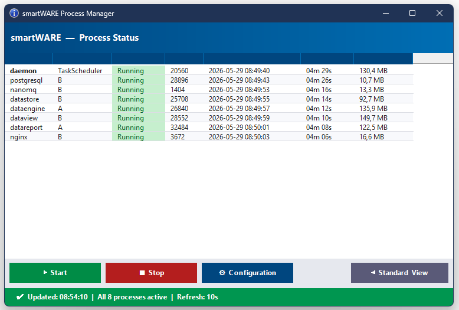Close the smartWARE Process Manager window
Viewport: 459px width, 310px height.
pyautogui.click(x=440, y=13)
